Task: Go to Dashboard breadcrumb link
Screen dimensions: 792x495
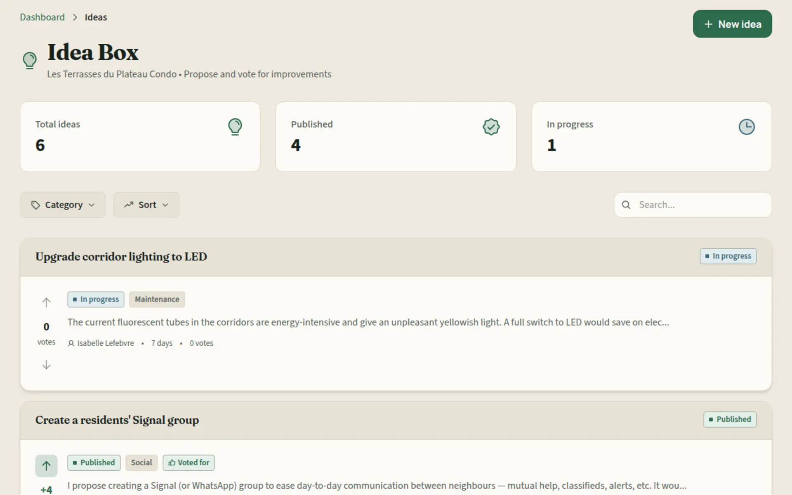Action: (x=42, y=17)
